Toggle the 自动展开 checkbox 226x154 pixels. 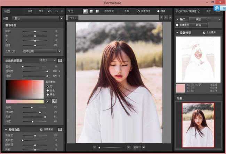[204, 32]
